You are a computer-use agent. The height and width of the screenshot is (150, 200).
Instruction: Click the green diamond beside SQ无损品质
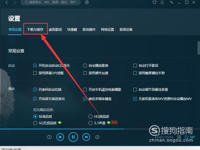click(60, 123)
